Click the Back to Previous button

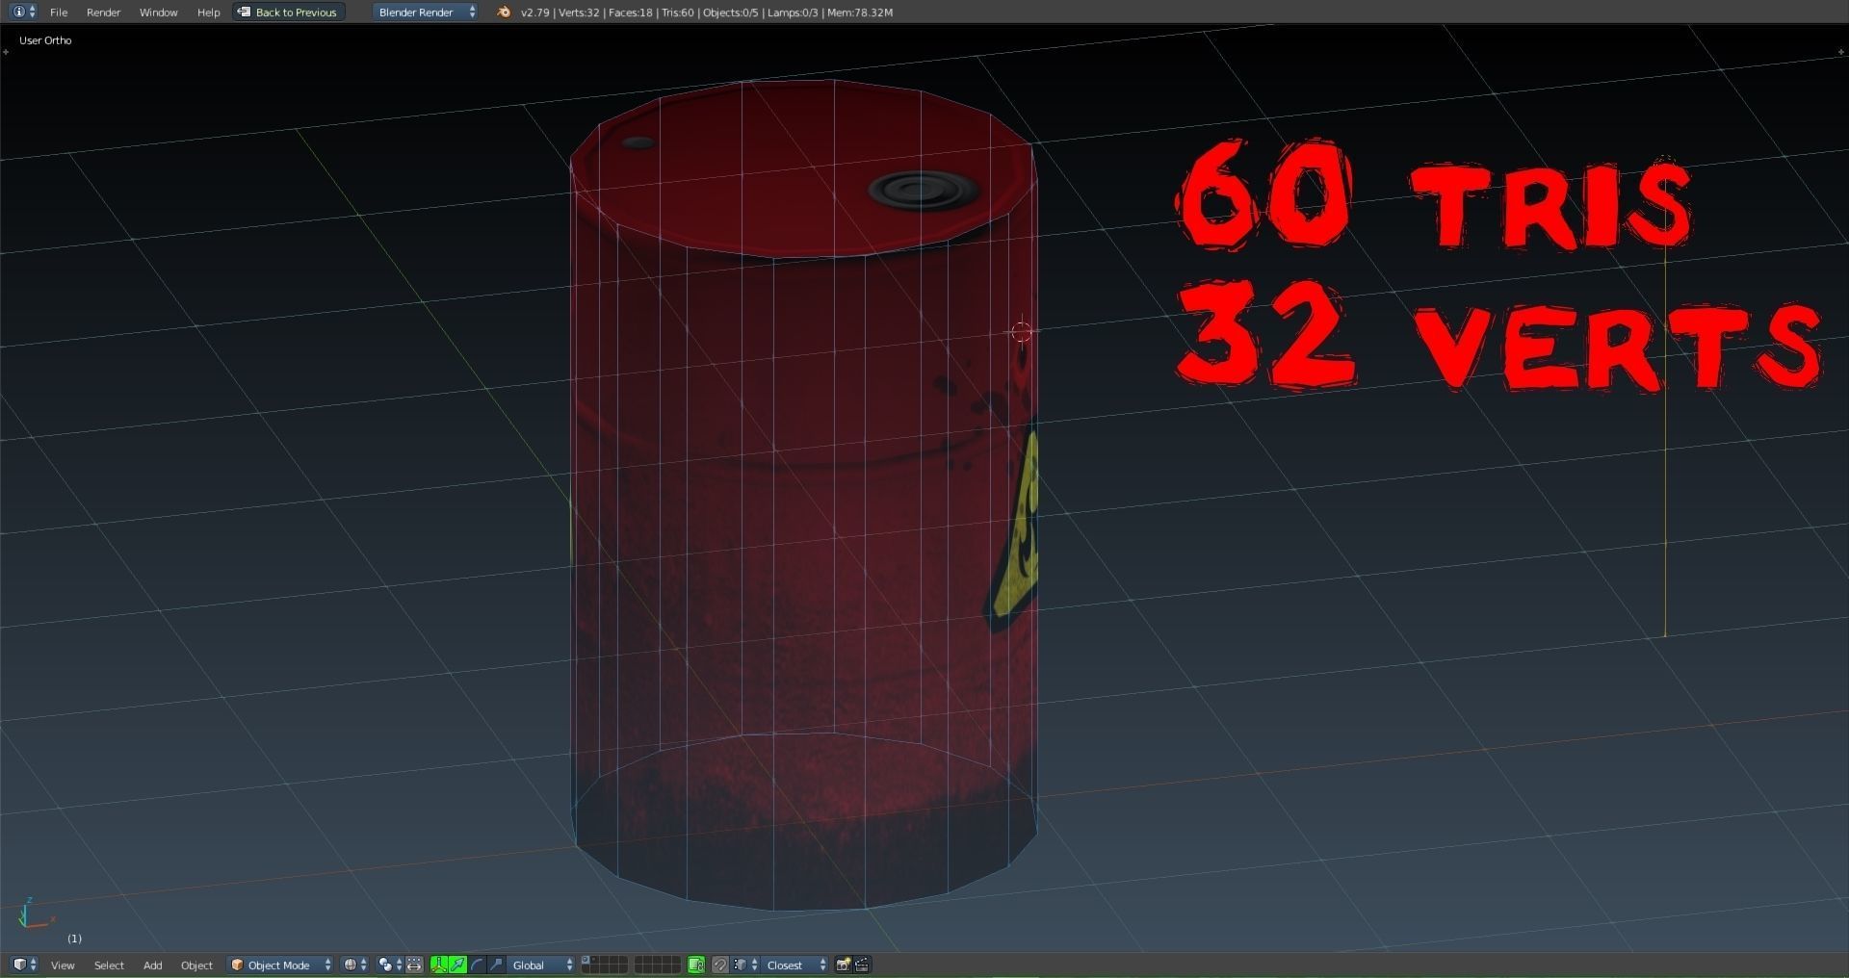pos(287,12)
